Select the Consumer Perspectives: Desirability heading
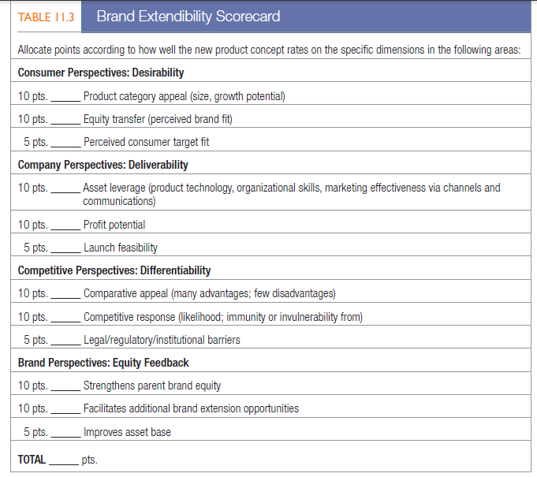 pyautogui.click(x=100, y=73)
